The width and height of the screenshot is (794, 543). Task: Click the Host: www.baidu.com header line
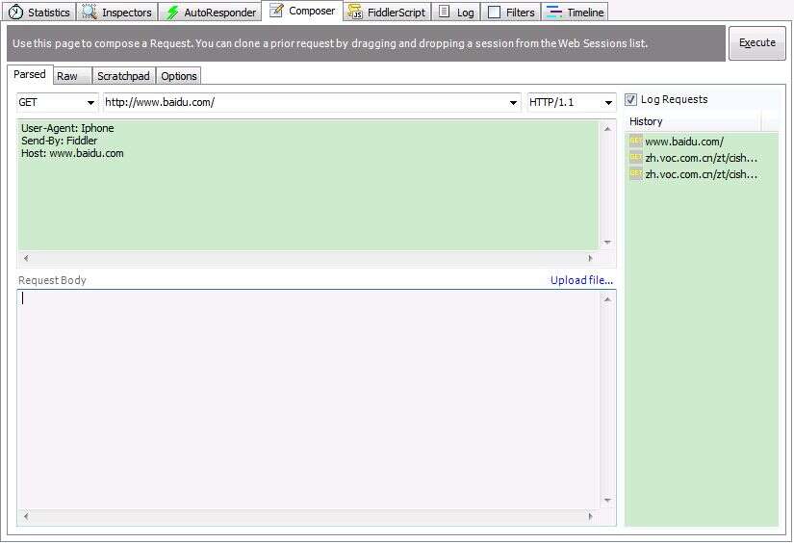click(72, 153)
